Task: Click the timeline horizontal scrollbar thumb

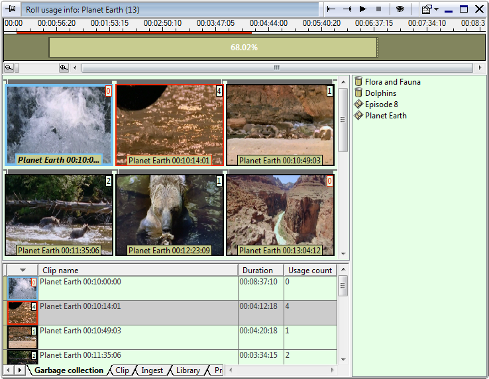Action: click(x=277, y=67)
